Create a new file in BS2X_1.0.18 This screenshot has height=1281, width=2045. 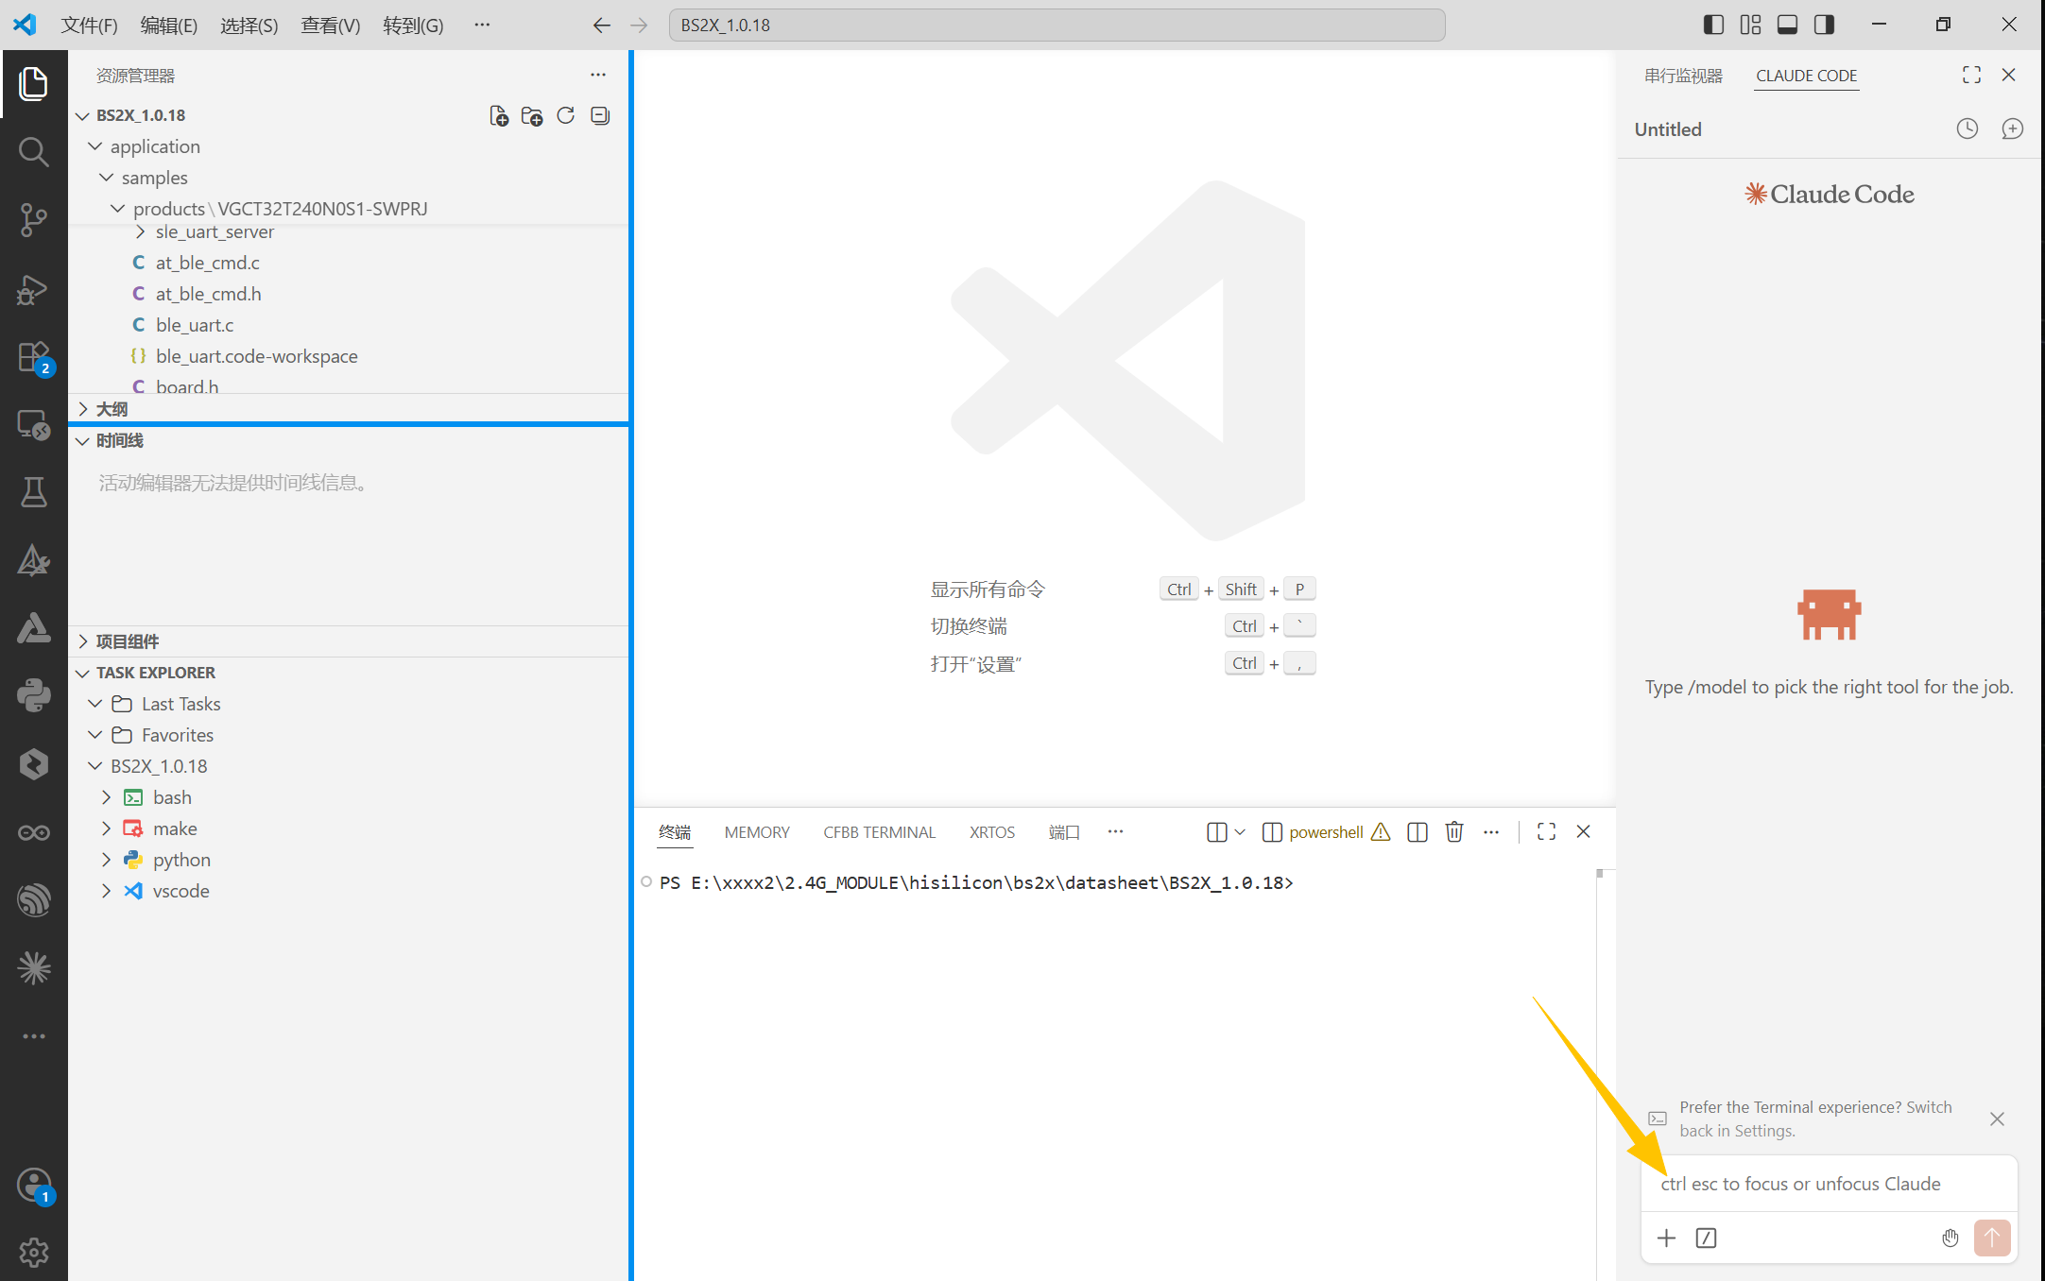coord(498,115)
